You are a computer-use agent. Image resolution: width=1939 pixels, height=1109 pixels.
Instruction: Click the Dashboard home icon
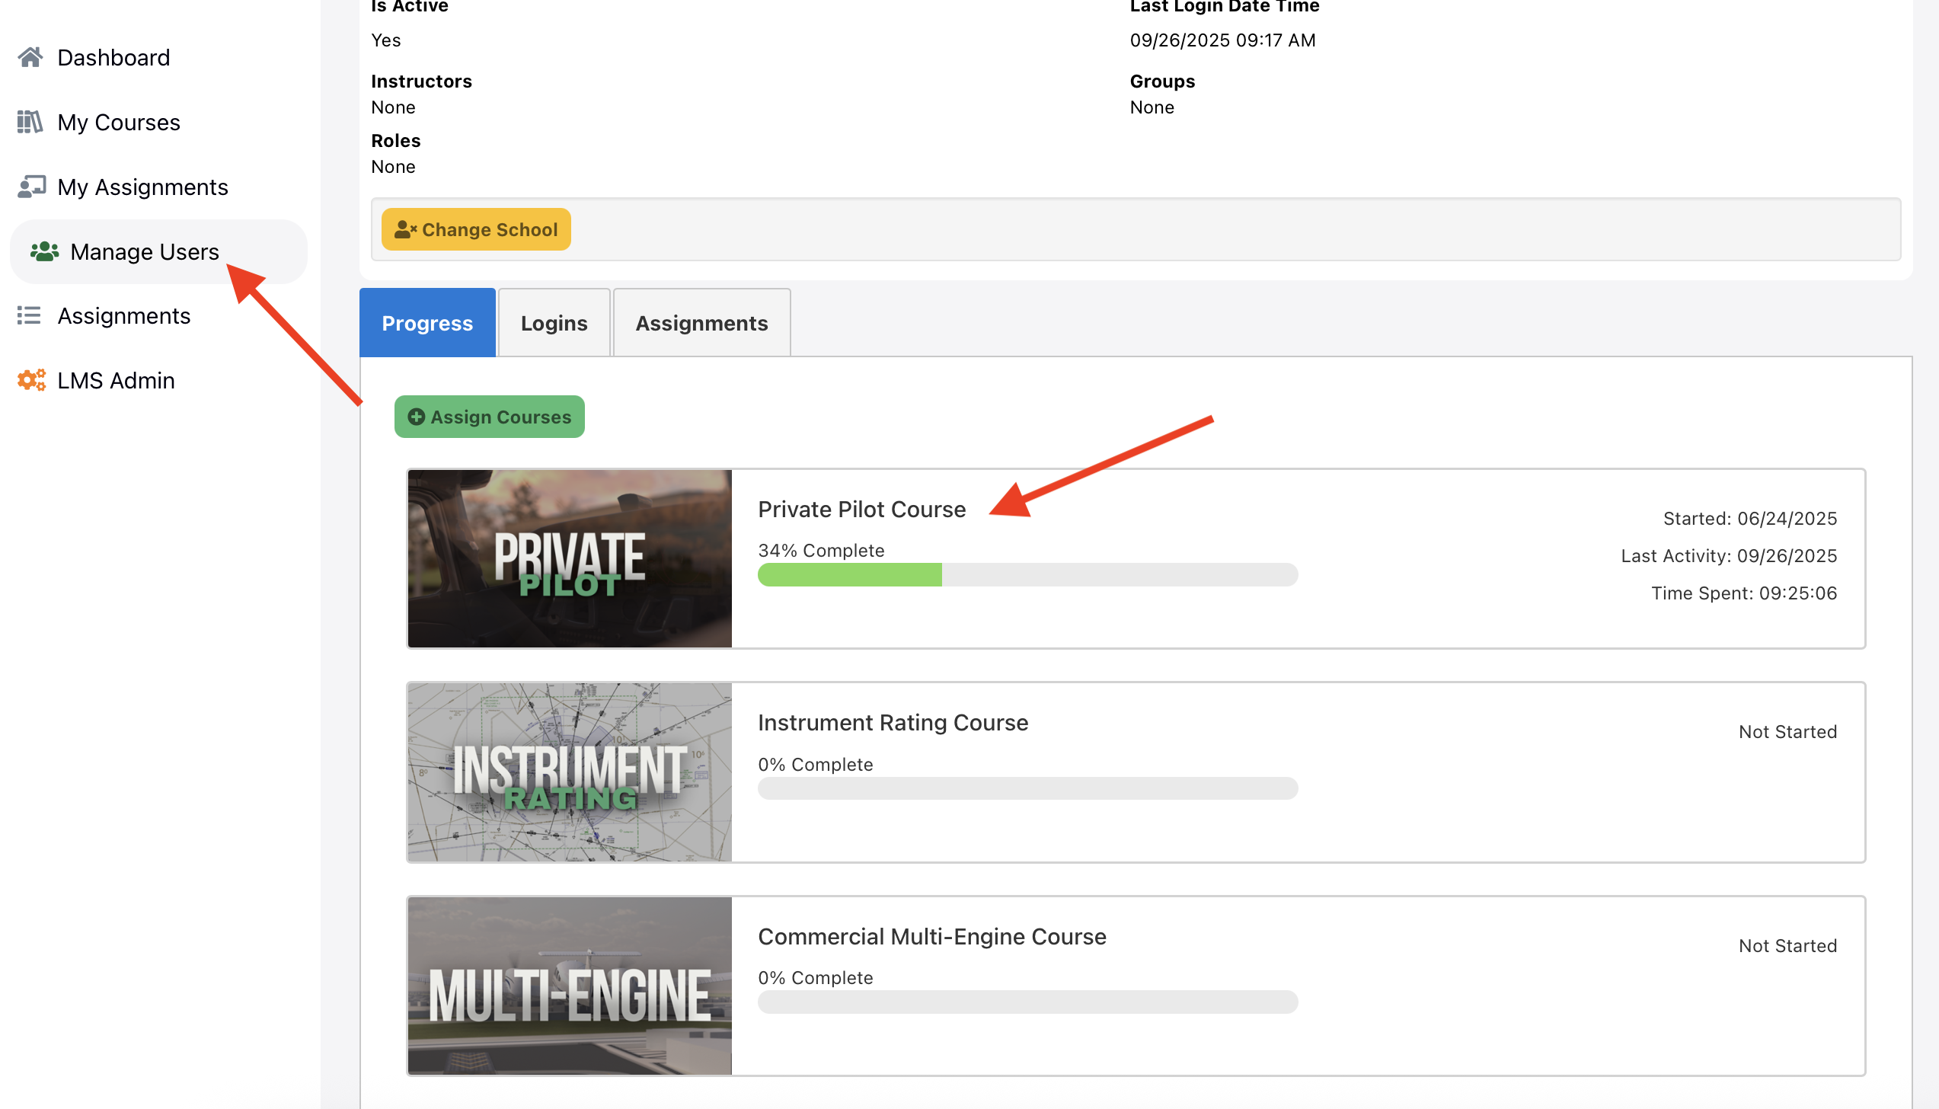(30, 58)
